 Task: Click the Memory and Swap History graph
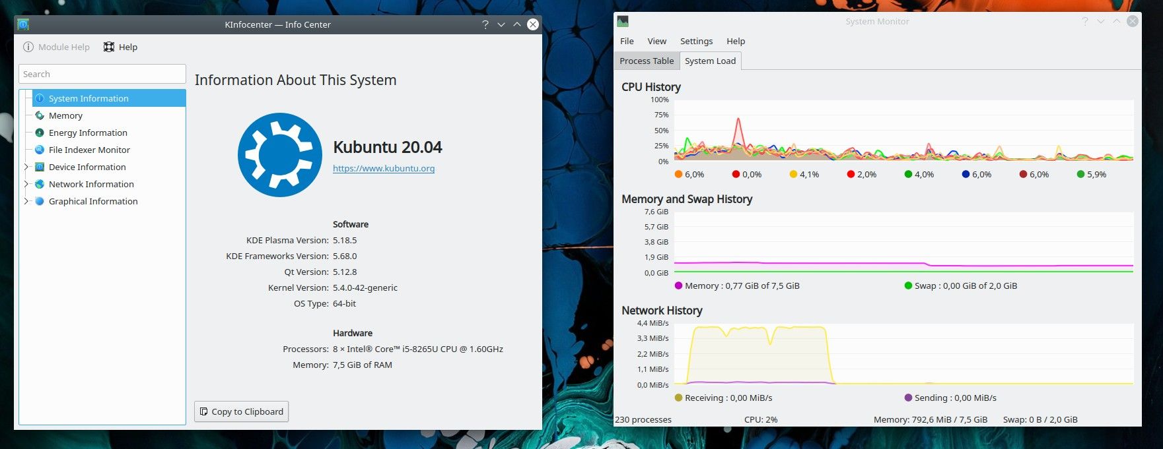pos(903,242)
